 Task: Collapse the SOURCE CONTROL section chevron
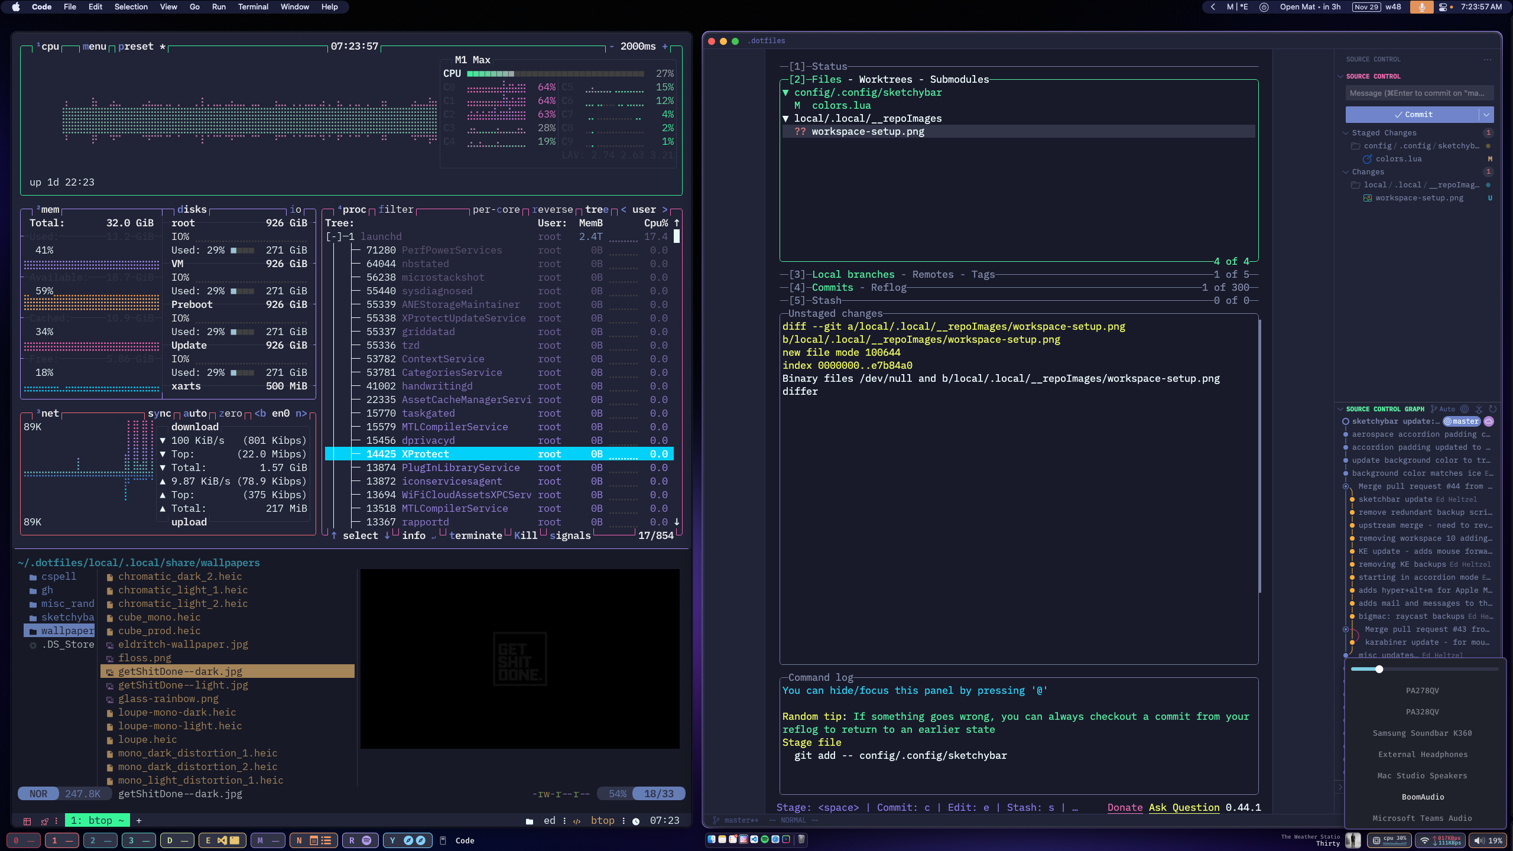point(1340,76)
